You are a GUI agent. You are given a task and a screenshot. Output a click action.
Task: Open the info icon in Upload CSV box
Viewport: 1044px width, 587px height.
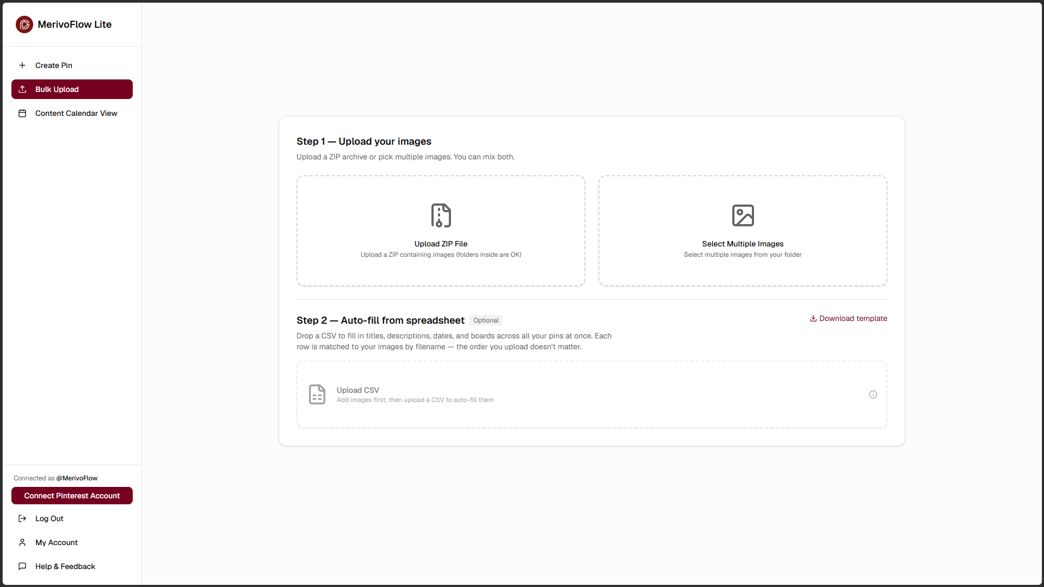click(x=873, y=394)
